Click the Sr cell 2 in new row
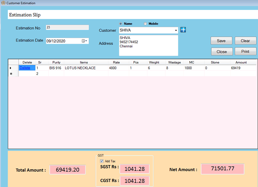 click(x=42, y=74)
